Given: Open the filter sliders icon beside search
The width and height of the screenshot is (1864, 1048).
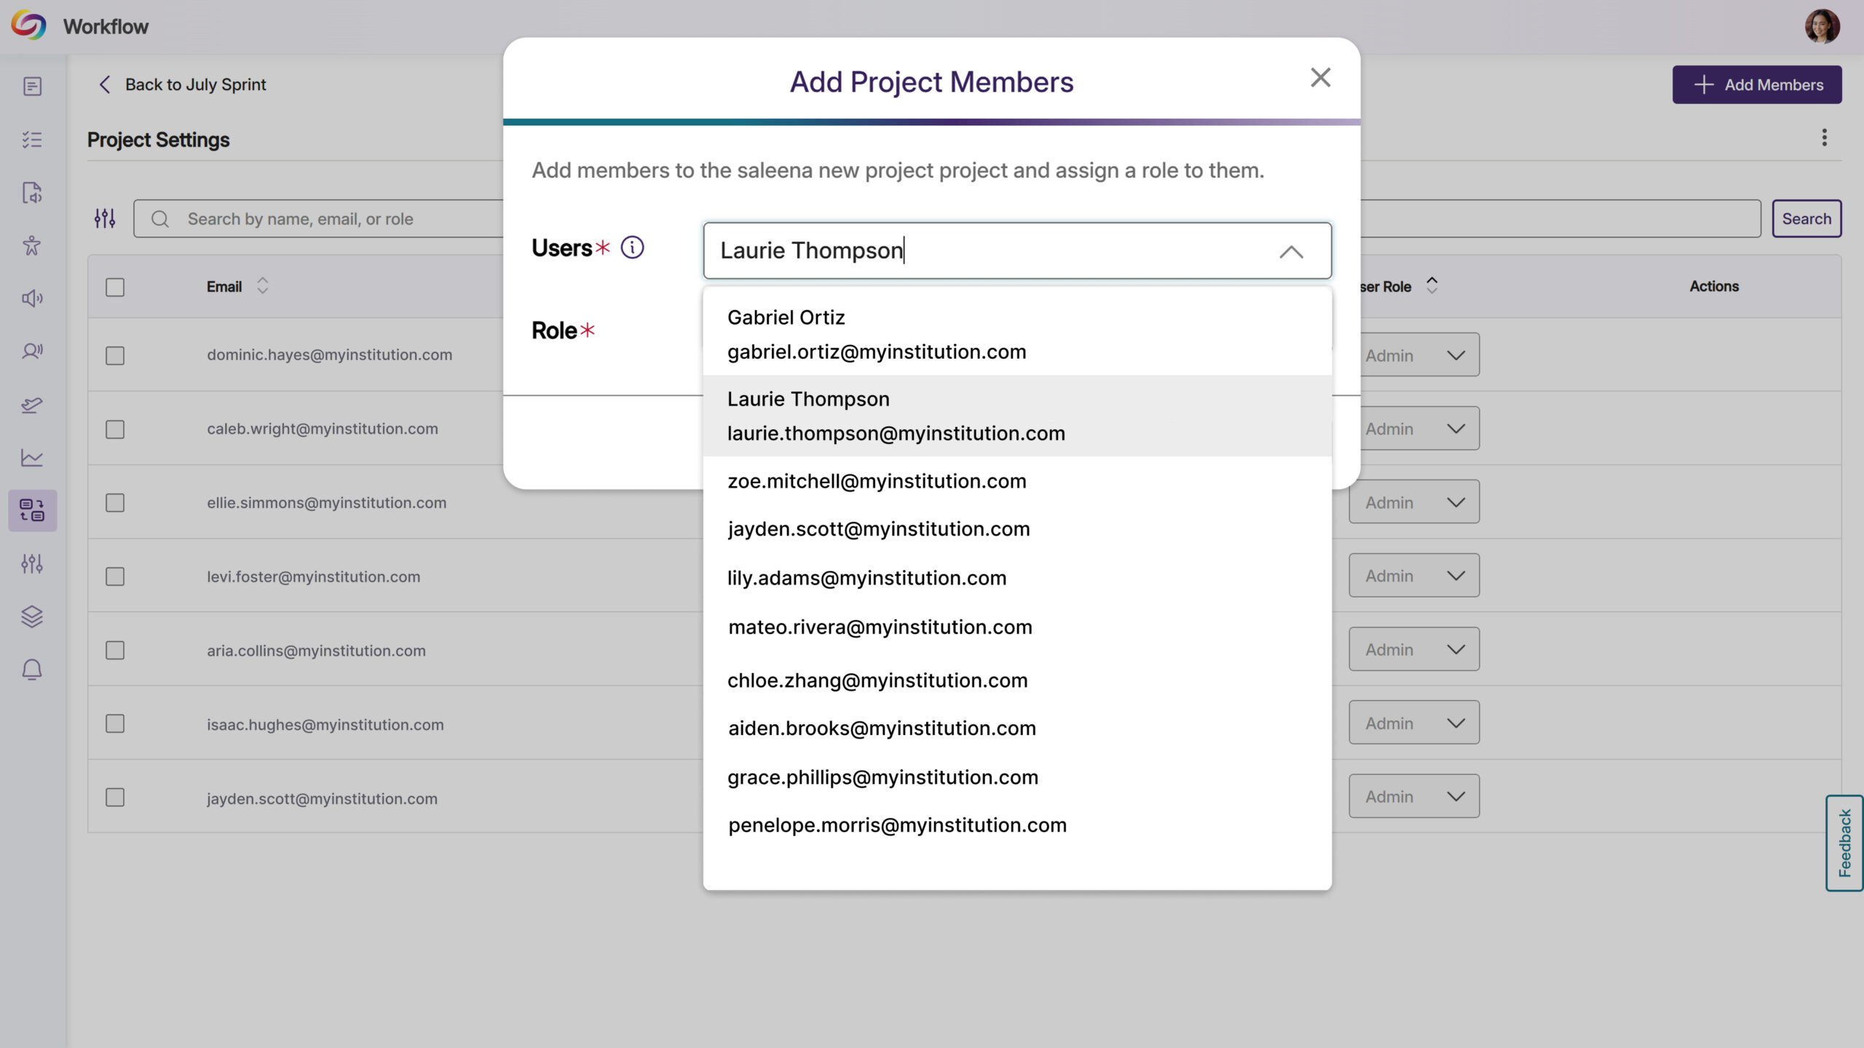Looking at the screenshot, I should [x=105, y=218].
